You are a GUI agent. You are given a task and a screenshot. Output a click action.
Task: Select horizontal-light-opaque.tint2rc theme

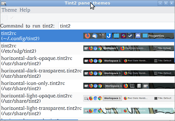tap(87, 98)
